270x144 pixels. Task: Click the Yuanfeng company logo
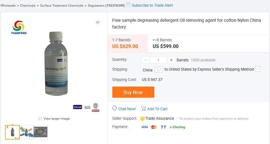[19, 27]
